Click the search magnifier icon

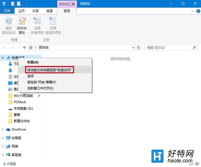194,48
